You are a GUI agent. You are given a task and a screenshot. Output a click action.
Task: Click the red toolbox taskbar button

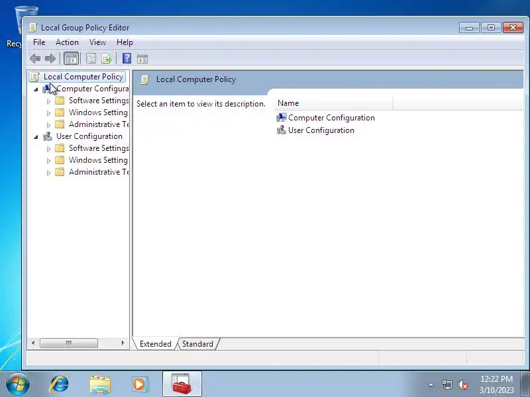tap(182, 384)
